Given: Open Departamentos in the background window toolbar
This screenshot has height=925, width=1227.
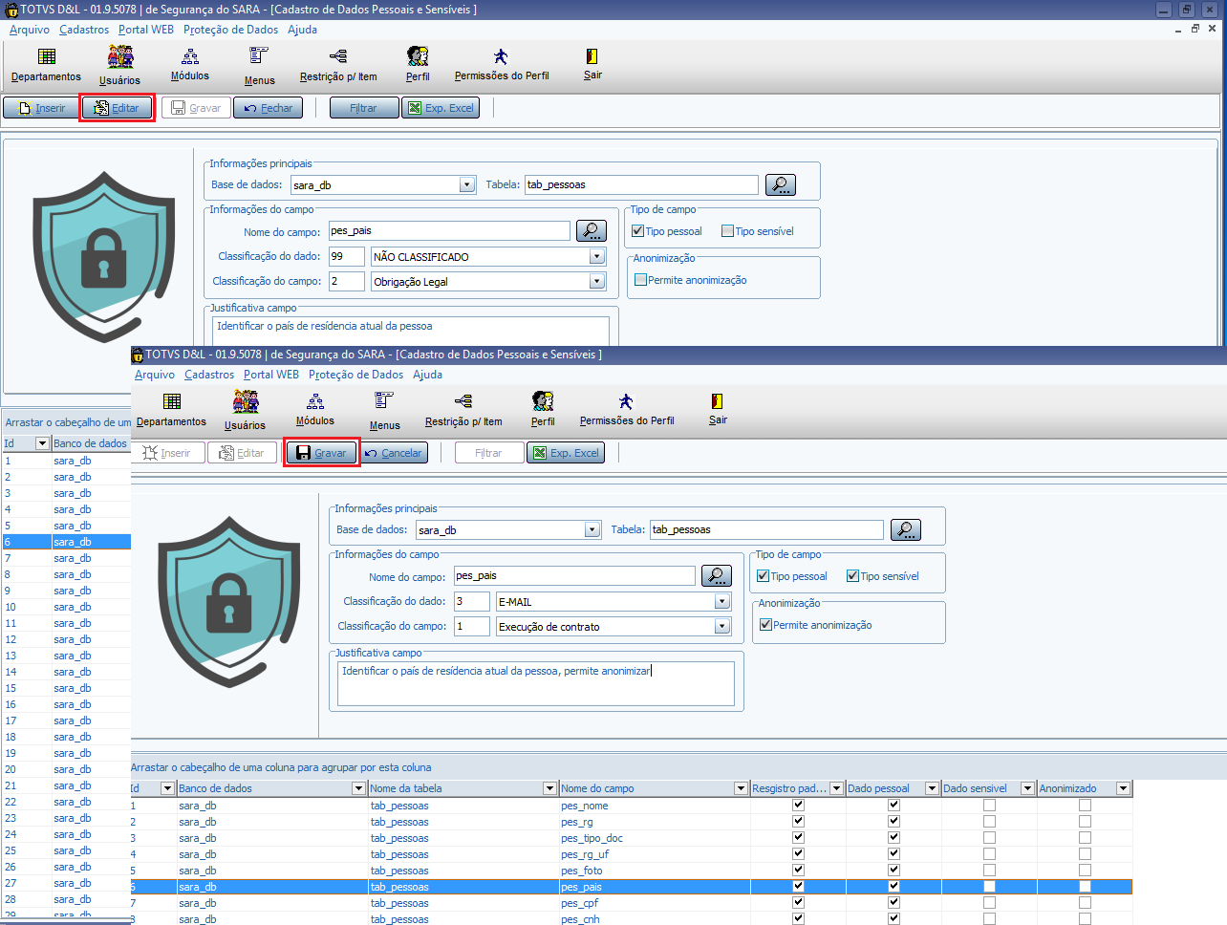Looking at the screenshot, I should [x=46, y=65].
